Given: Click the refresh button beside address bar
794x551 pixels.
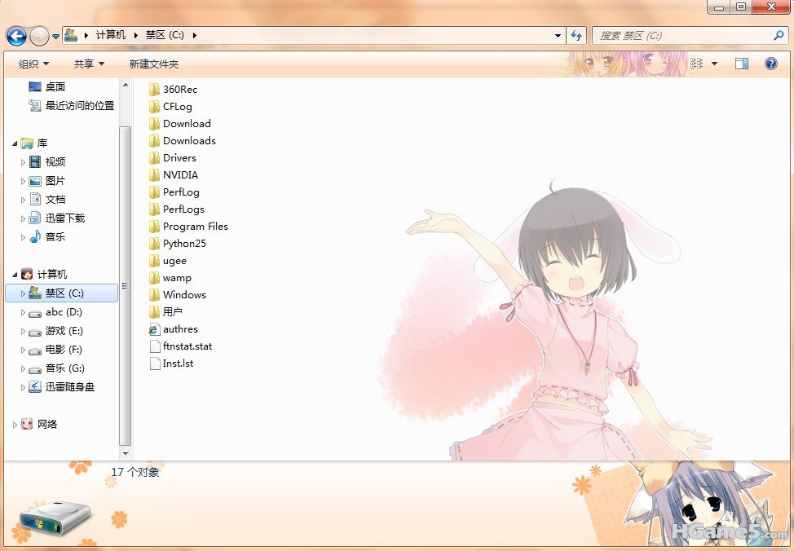Looking at the screenshot, I should [x=577, y=36].
